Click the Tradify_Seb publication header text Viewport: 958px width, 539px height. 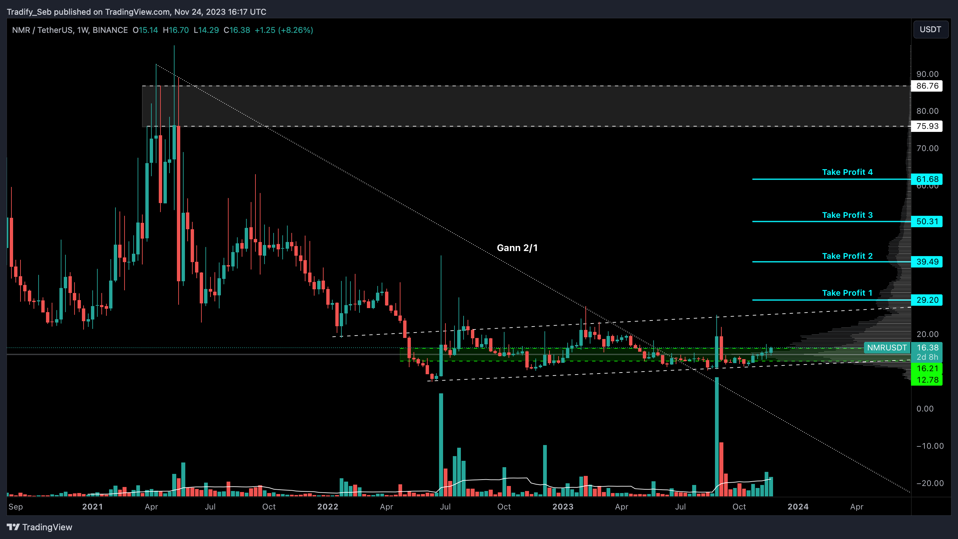137,12
